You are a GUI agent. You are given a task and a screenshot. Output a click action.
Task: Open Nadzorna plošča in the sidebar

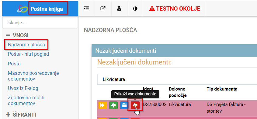click(26, 45)
